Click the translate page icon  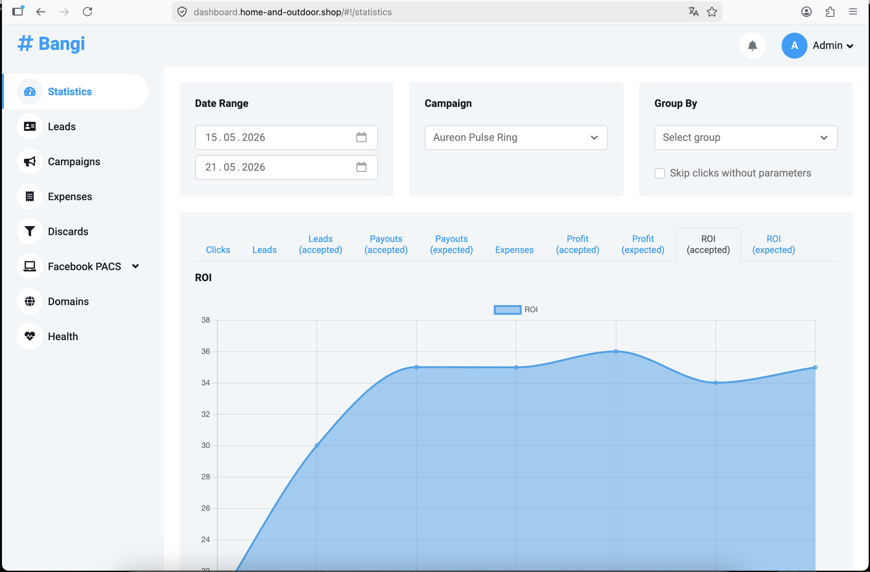click(x=693, y=12)
